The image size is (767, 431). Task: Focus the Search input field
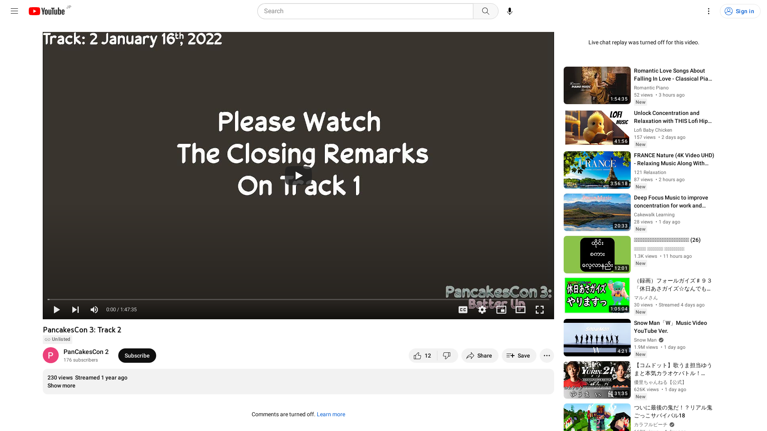click(x=365, y=11)
